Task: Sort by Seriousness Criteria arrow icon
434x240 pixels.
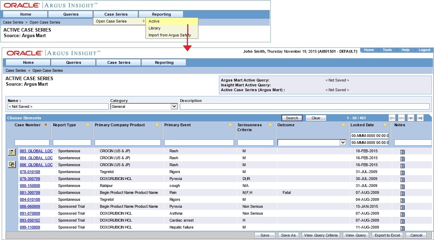Action: [270, 125]
